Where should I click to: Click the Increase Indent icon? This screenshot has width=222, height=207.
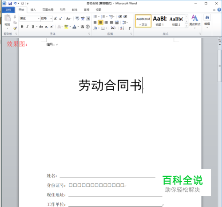(125, 16)
